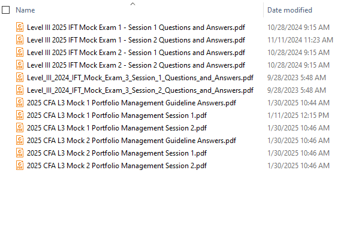Click PDF icon of IFT Mock Exam 1 Session 1
347x237 pixels.
pos(20,27)
